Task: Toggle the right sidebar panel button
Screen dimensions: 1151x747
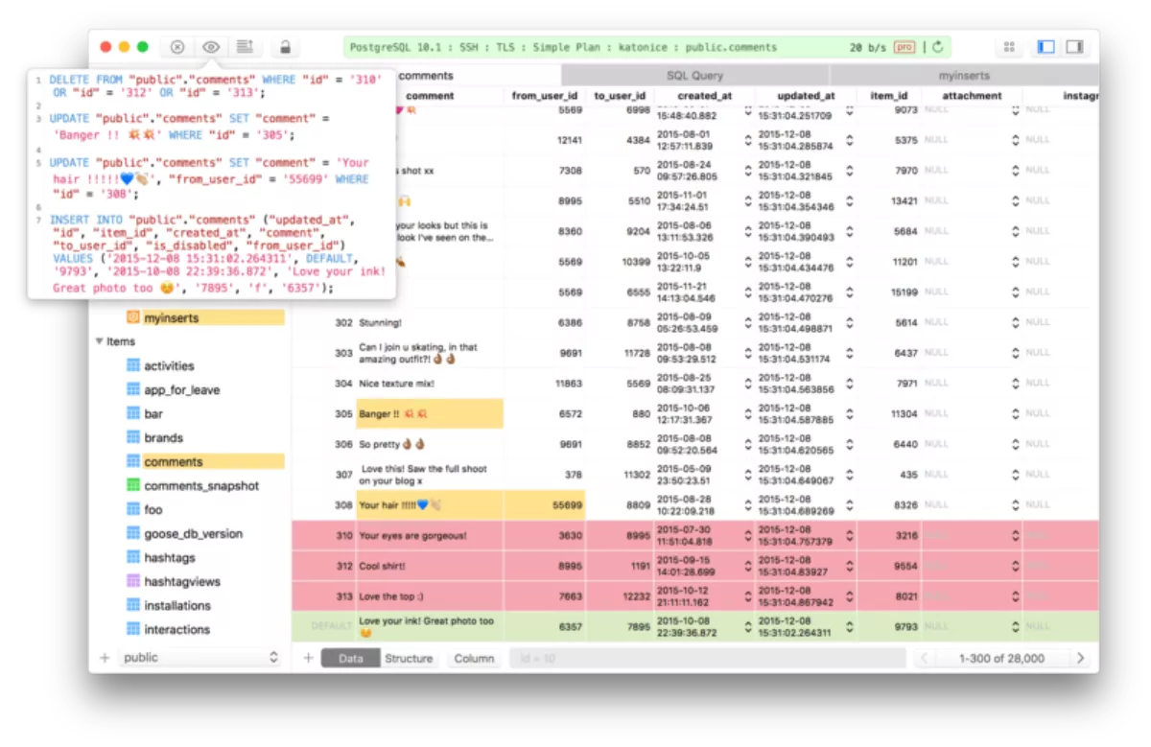Action: [1075, 46]
